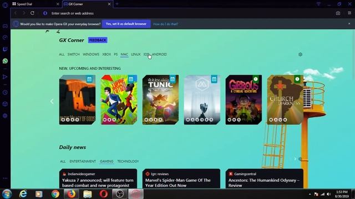The image size is (355, 199).
Task: Filter games by LINUX
Action: click(x=136, y=54)
